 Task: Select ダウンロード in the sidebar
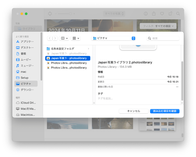coord(27,90)
